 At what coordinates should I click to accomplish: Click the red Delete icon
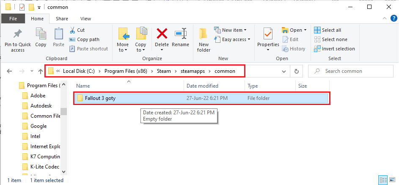click(162, 33)
